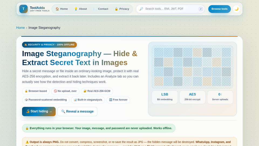Click the AES 256-bit encrypt stat card
The image size is (259, 146).
(192, 97)
